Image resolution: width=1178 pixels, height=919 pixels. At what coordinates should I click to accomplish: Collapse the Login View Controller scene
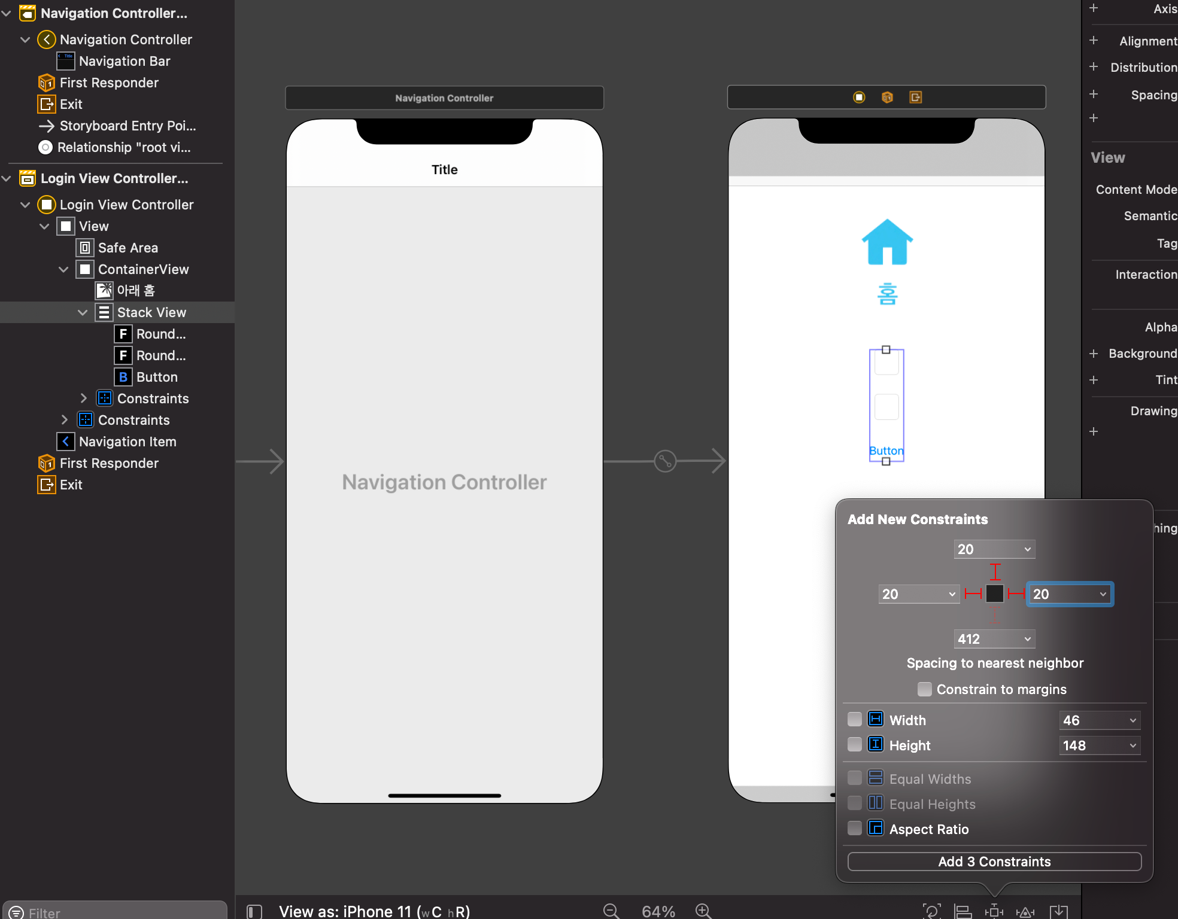coord(7,178)
